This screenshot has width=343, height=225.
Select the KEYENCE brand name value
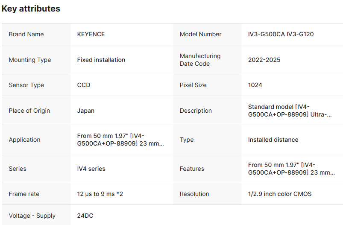click(91, 34)
